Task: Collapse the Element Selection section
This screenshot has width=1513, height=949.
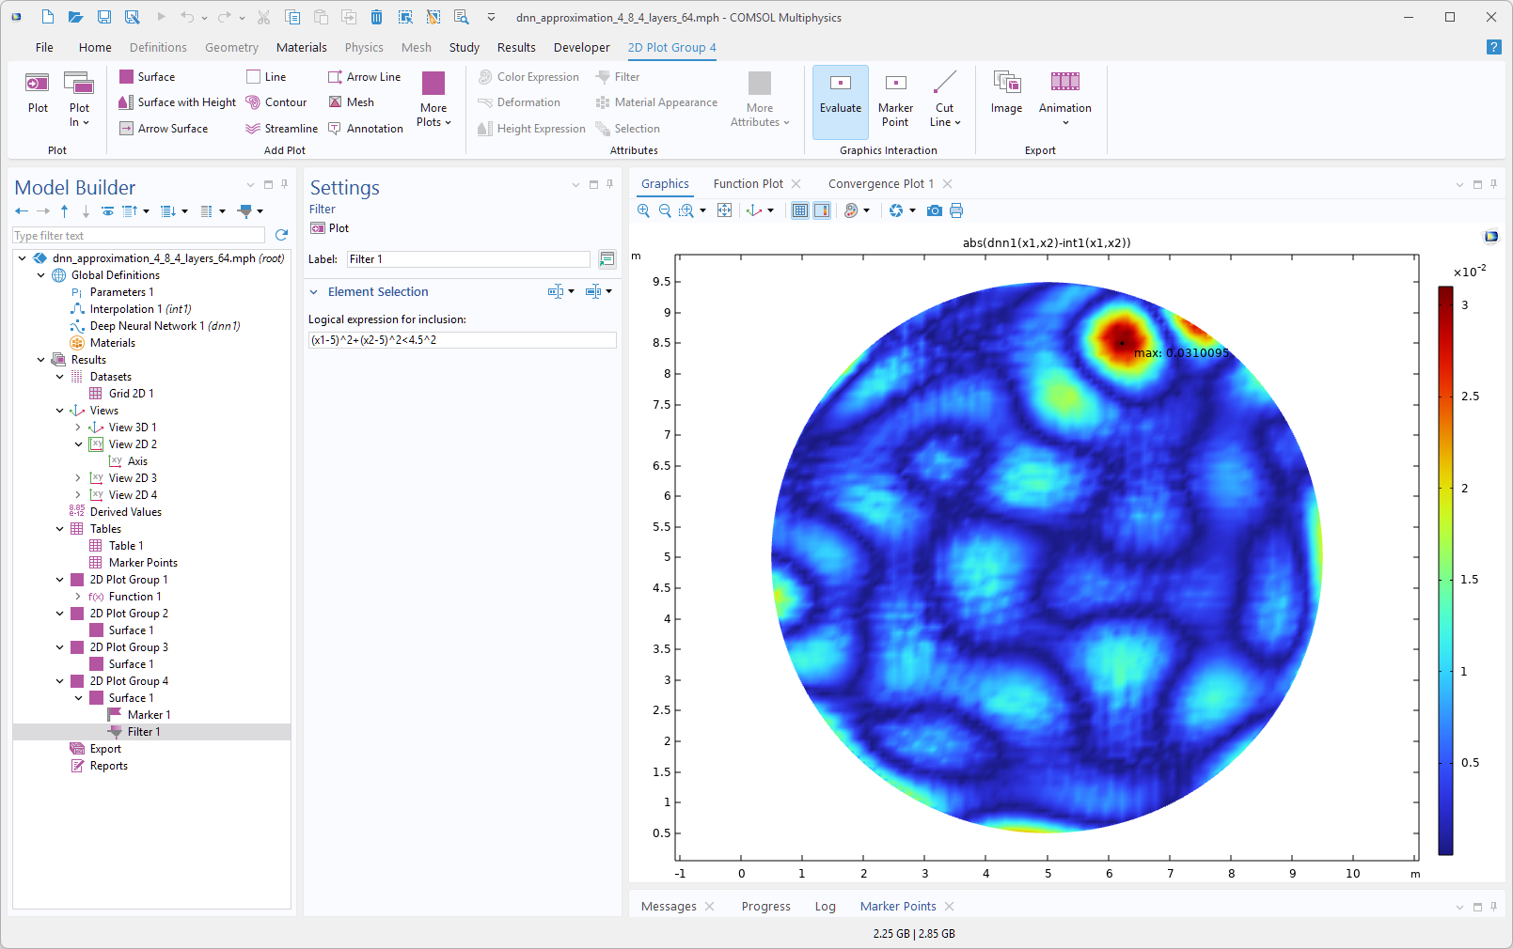Action: tap(314, 292)
